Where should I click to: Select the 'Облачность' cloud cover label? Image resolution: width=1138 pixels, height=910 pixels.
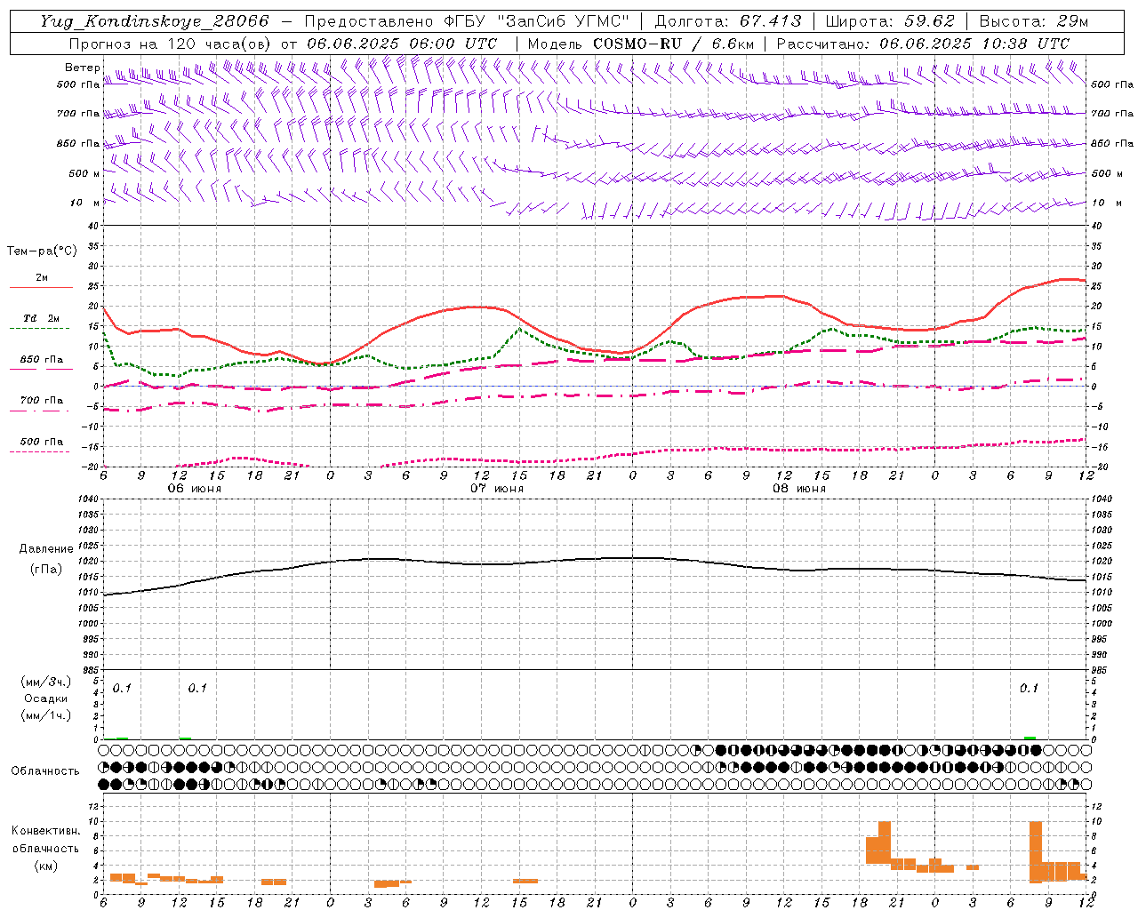[44, 771]
